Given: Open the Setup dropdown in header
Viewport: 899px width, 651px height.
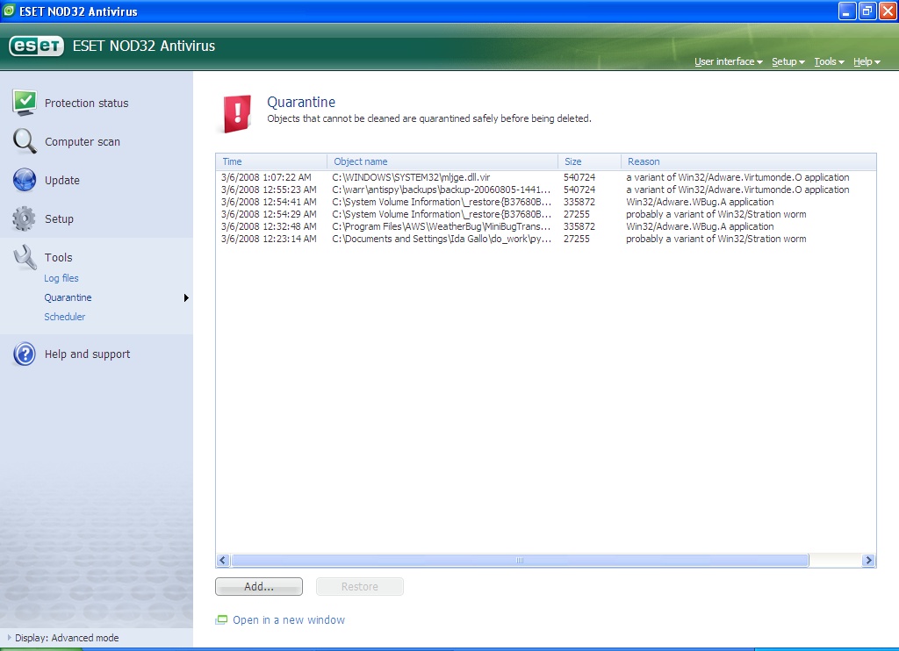Looking at the screenshot, I should [x=788, y=62].
